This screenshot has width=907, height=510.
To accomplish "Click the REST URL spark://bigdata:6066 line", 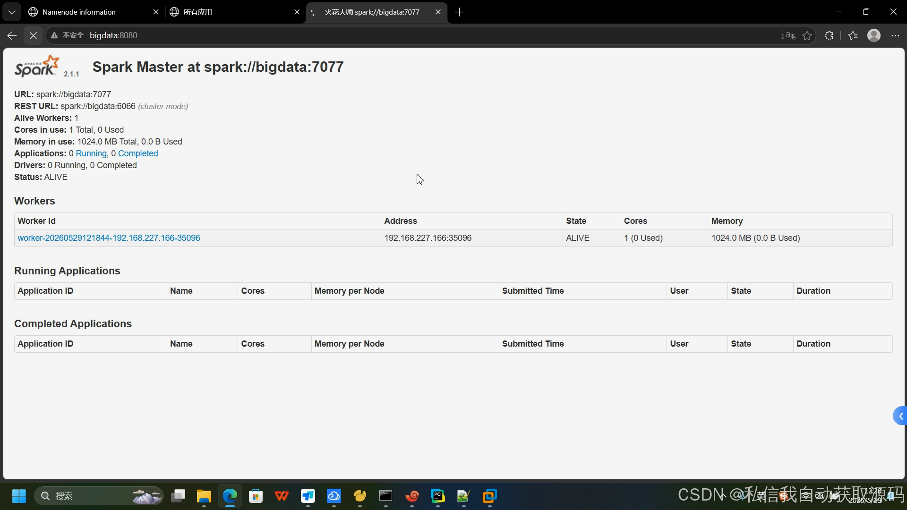I will [101, 106].
